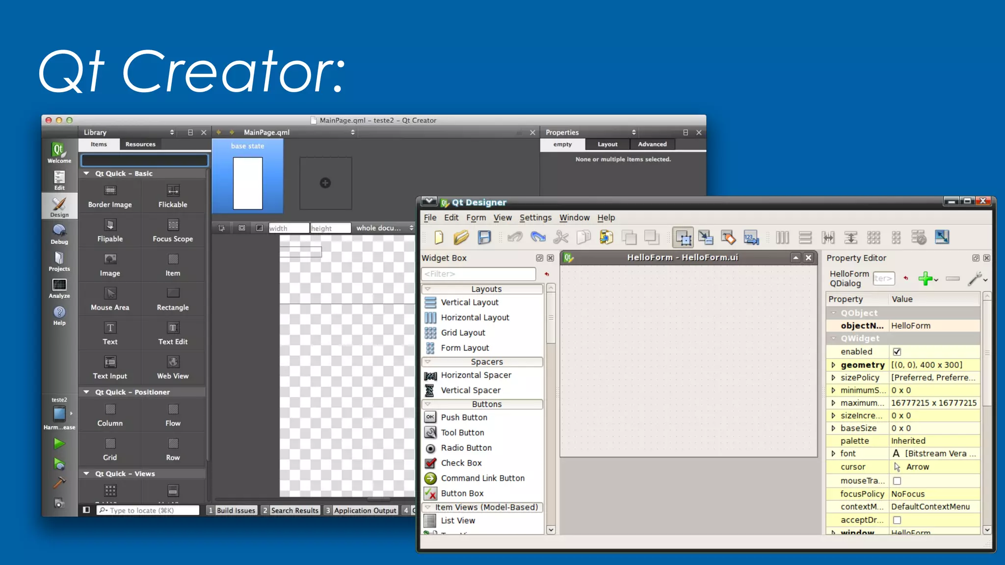Toggle the acceptDrops property checkbox
Image resolution: width=1005 pixels, height=565 pixels.
click(897, 520)
